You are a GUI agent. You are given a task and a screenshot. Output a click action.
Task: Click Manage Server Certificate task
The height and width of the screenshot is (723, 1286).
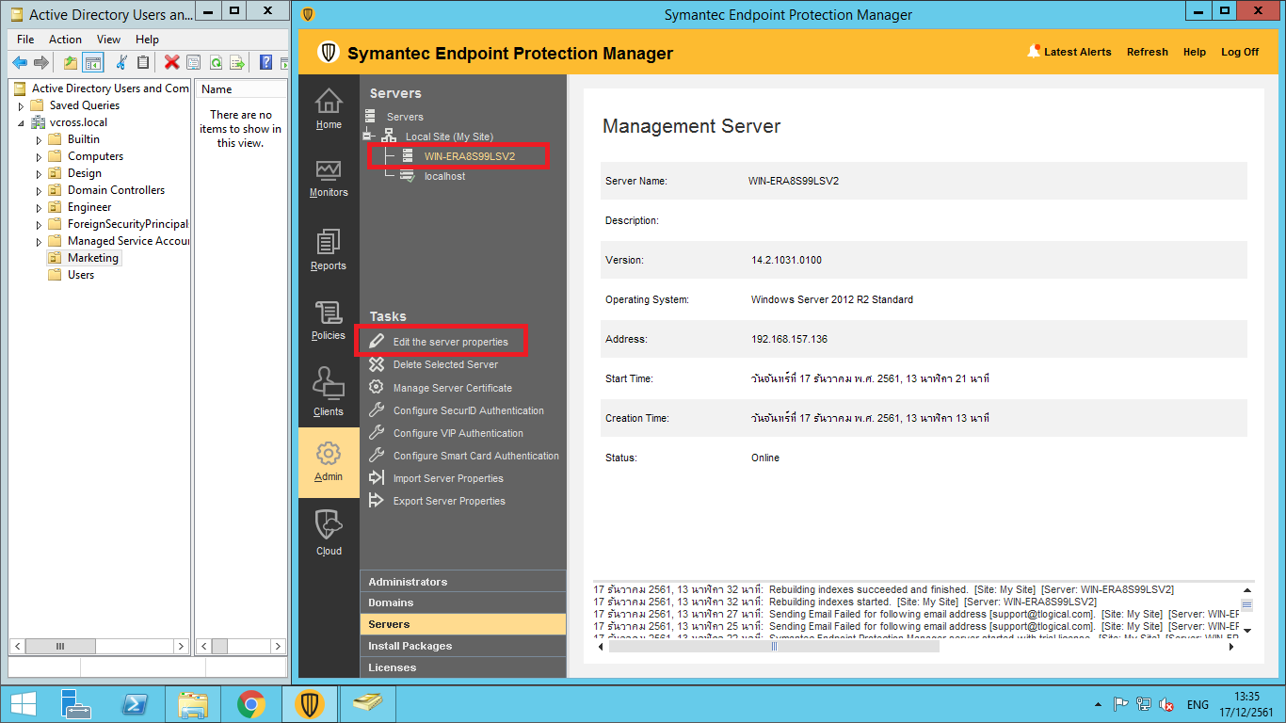click(x=452, y=388)
